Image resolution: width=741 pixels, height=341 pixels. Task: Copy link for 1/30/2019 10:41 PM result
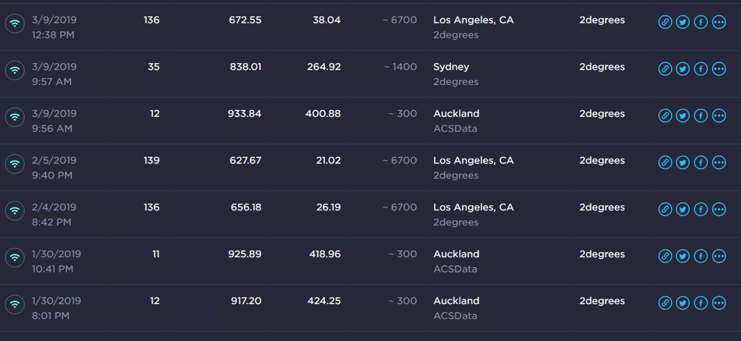(665, 256)
